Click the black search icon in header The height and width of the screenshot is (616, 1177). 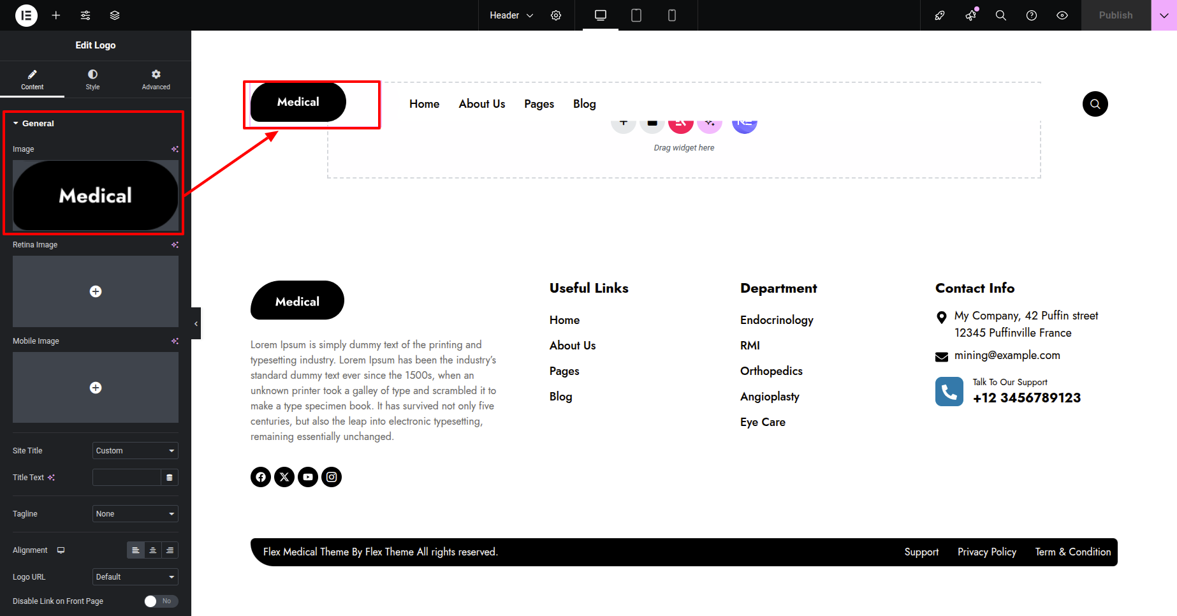tap(1095, 104)
